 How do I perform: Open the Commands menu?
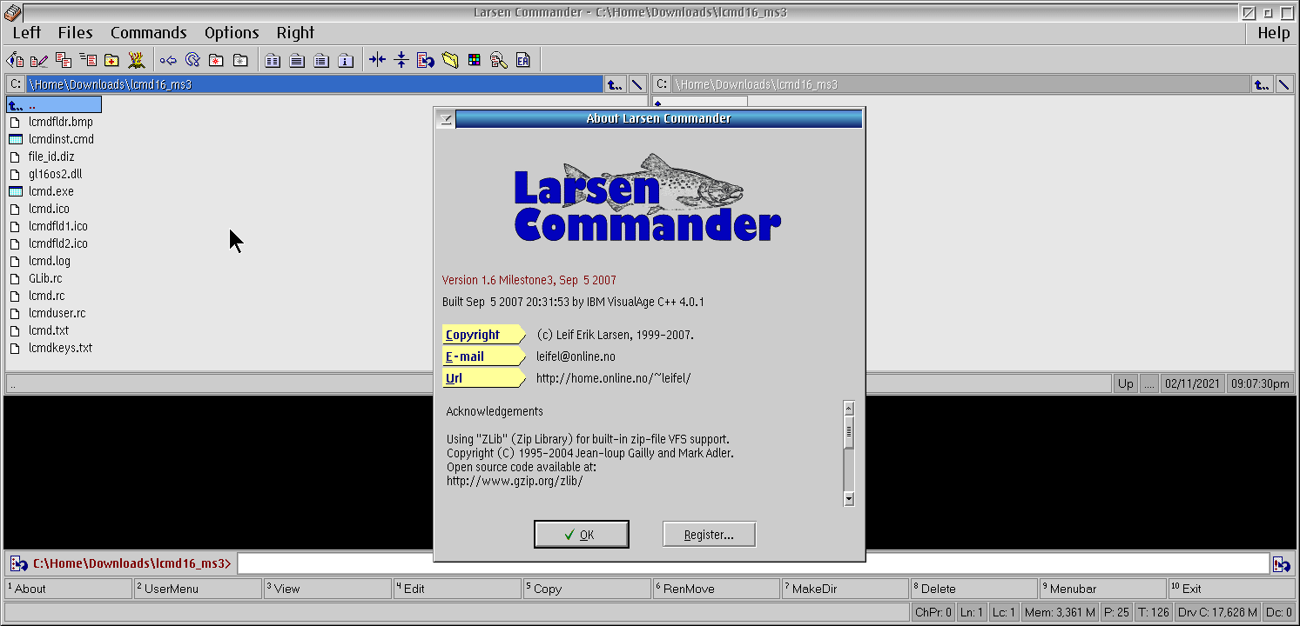tap(149, 33)
